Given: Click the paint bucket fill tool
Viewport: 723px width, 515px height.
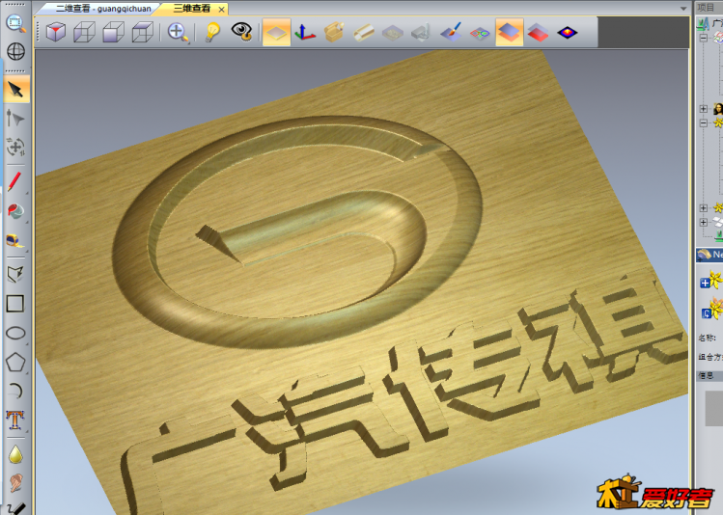Looking at the screenshot, I should (x=15, y=210).
